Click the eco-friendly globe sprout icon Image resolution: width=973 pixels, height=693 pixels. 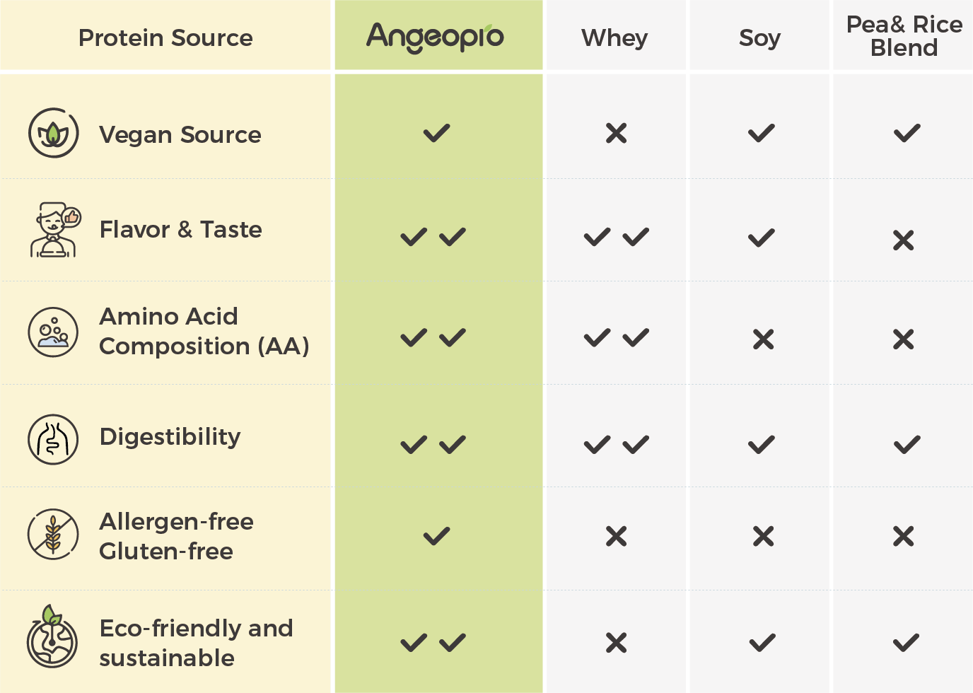pos(52,636)
